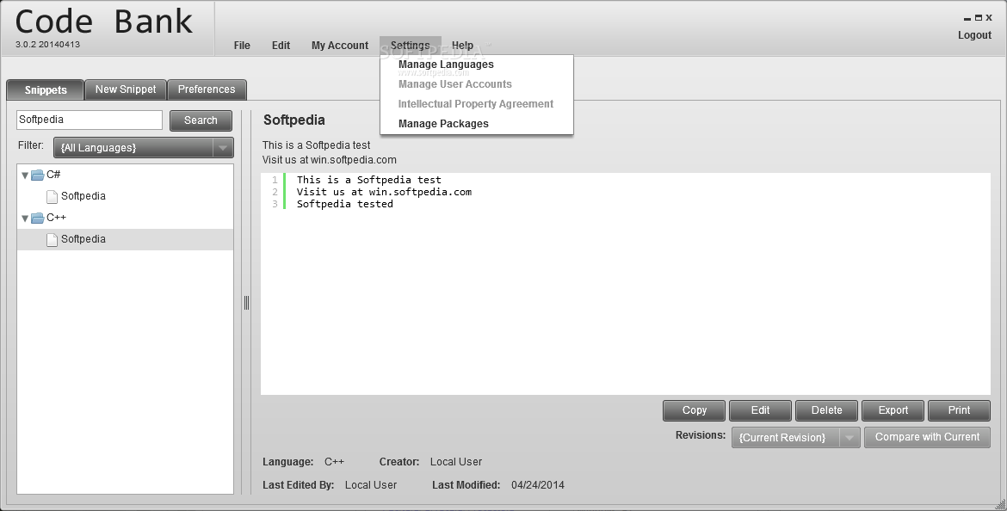This screenshot has height=511, width=1007.
Task: Copy the snippet with Copy button
Action: pyautogui.click(x=695, y=410)
